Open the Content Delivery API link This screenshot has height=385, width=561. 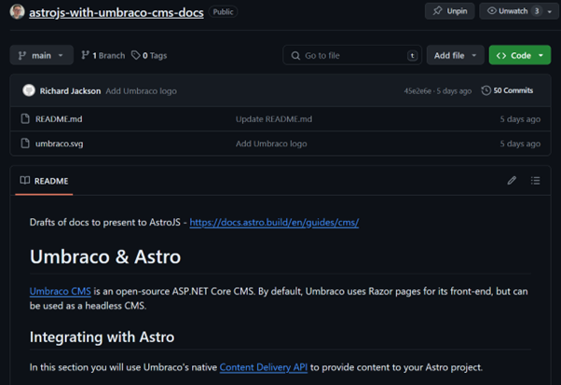[264, 367]
